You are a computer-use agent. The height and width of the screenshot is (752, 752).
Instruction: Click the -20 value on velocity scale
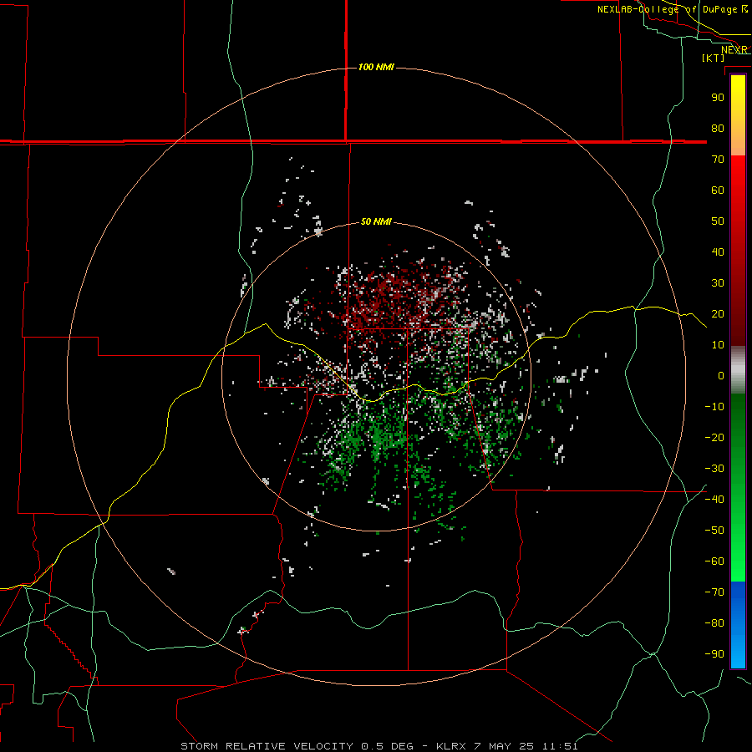click(x=714, y=437)
